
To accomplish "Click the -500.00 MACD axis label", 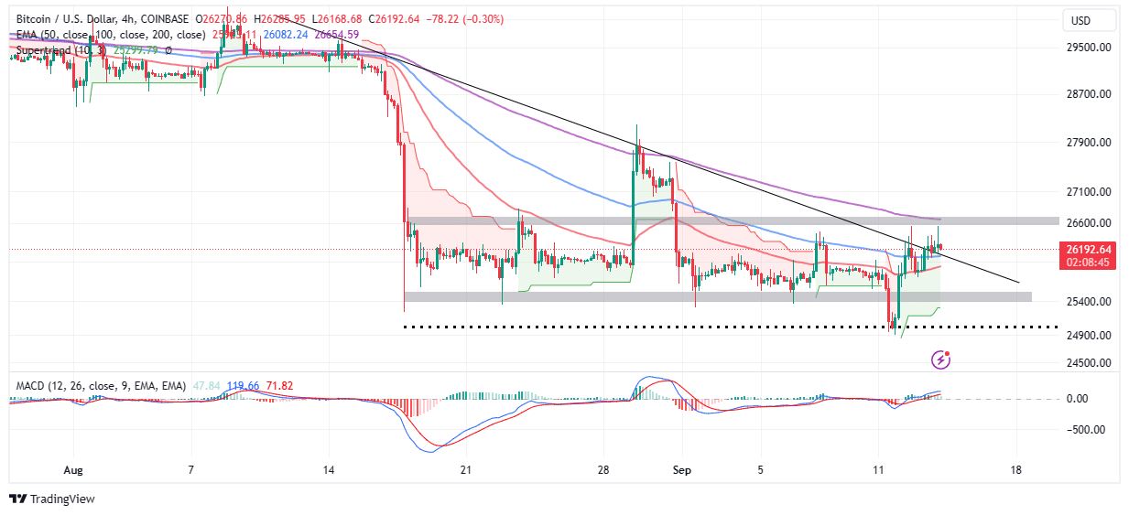I will 1089,429.
